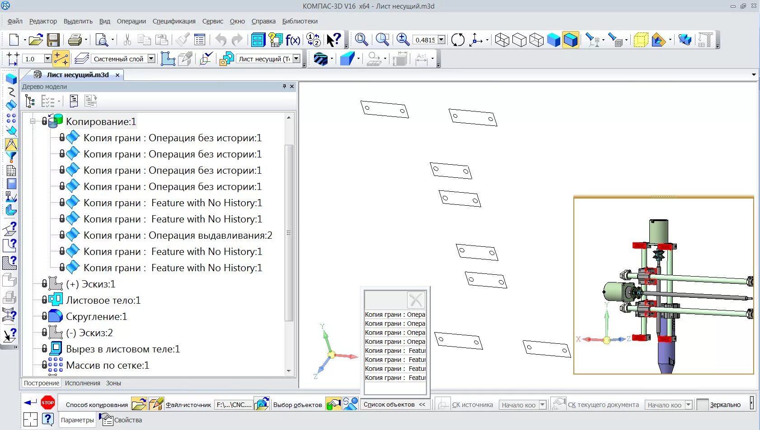The height and width of the screenshot is (430, 760).
Task: Select Массив по сетке:1 in the tree
Action: (108, 365)
